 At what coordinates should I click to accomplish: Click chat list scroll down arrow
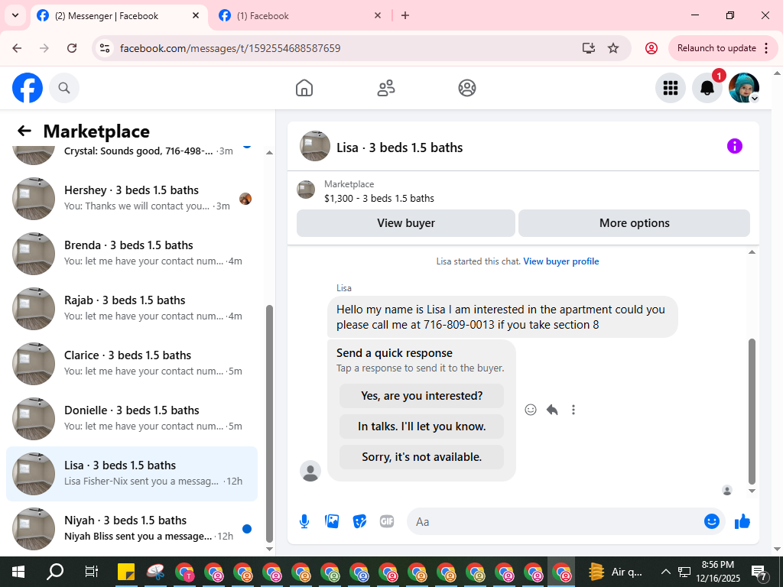[x=270, y=550]
